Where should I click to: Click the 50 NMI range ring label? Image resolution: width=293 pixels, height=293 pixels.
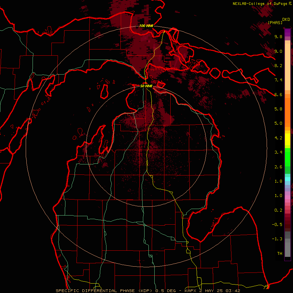coord(146,86)
